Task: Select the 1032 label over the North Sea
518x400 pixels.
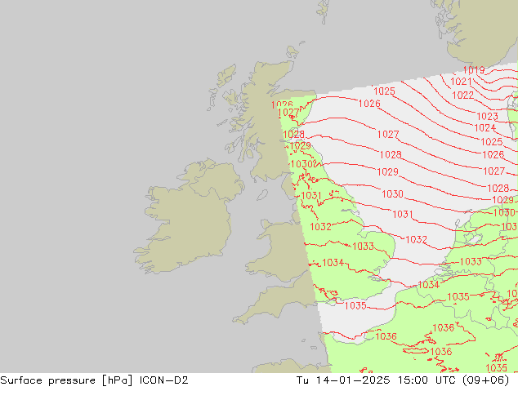Action: (x=416, y=239)
